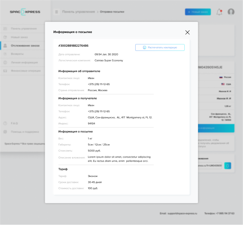Open the notifications bell
243x225 pixels.
pyautogui.click(x=219, y=12)
